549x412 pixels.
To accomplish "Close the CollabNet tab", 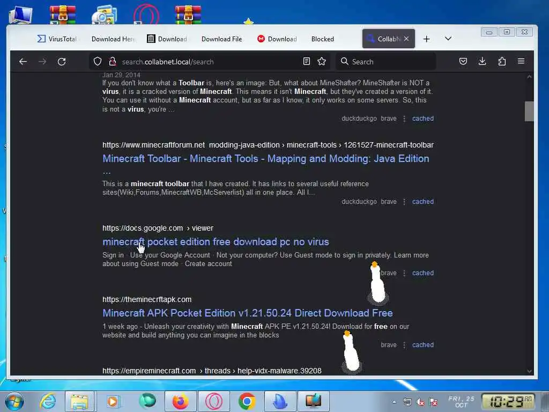I will tap(406, 39).
